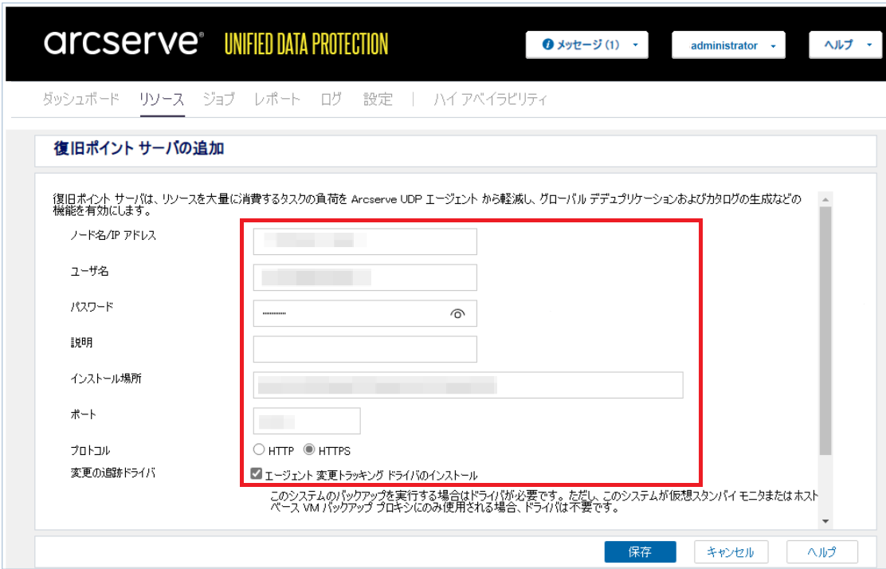Toggle エージェント 変更トラッキング ドライバのインストール checkbox
This screenshot has width=886, height=569.
pos(257,473)
